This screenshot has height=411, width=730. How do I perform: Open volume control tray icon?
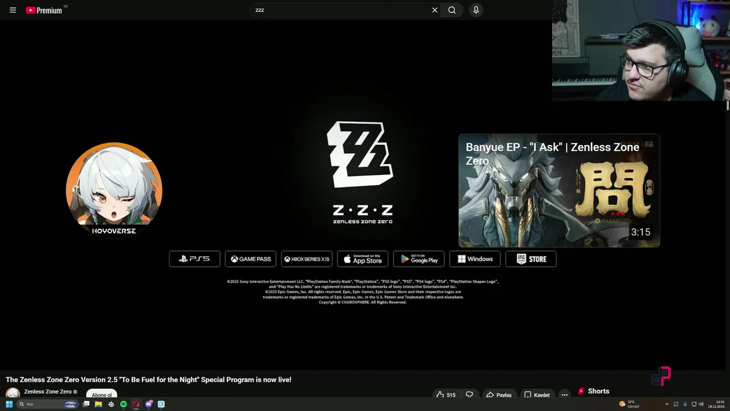(701, 404)
